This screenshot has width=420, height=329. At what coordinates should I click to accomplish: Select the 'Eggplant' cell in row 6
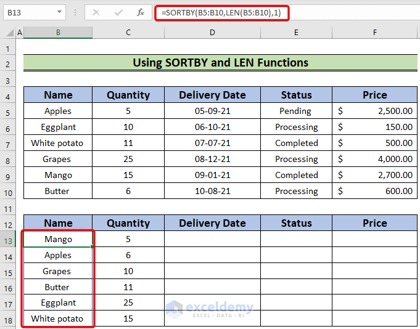(58, 127)
